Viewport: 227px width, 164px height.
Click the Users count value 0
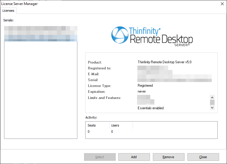(112, 131)
